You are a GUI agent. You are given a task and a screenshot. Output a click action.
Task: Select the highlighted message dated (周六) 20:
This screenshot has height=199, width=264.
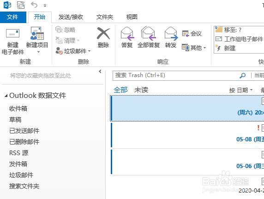(187, 109)
